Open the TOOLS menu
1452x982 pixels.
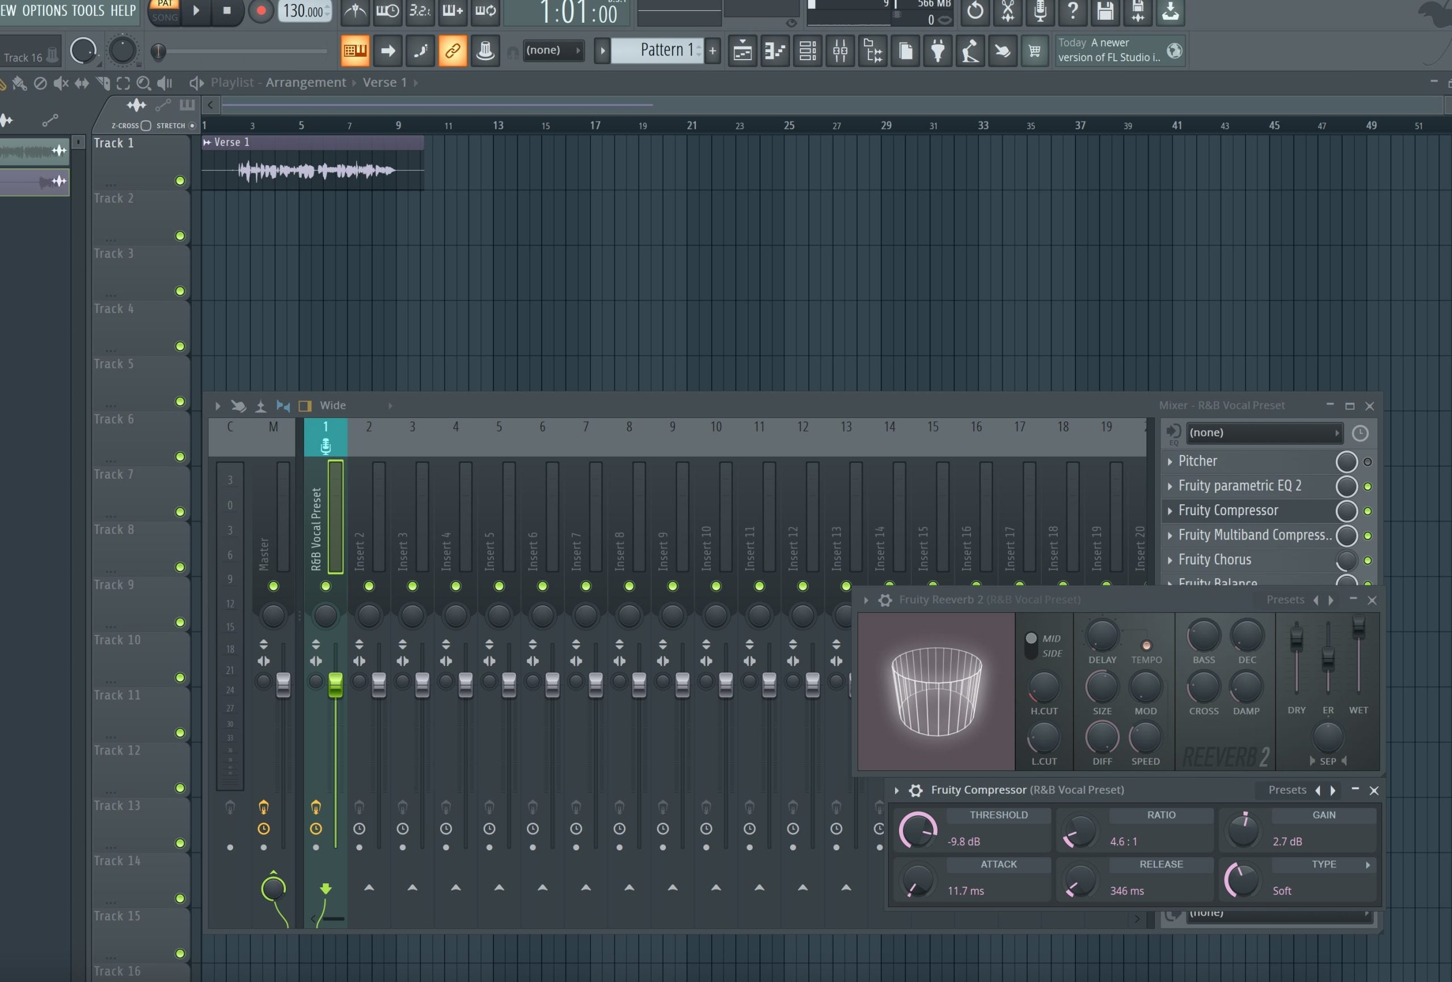pos(88,10)
